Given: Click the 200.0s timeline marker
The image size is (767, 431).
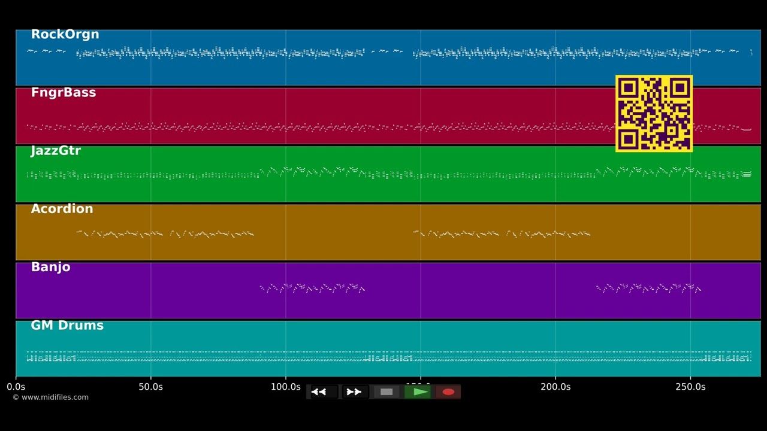Looking at the screenshot, I should (555, 387).
